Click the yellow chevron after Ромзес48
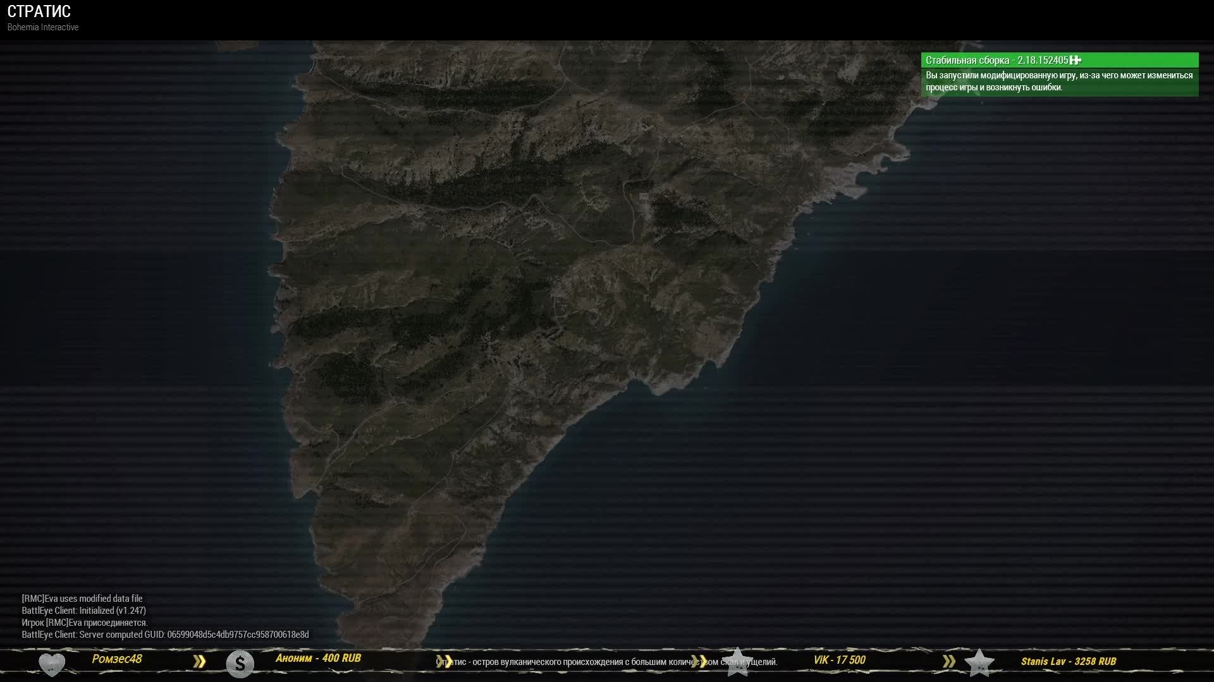Screen dimensions: 1214x682 click(x=199, y=661)
